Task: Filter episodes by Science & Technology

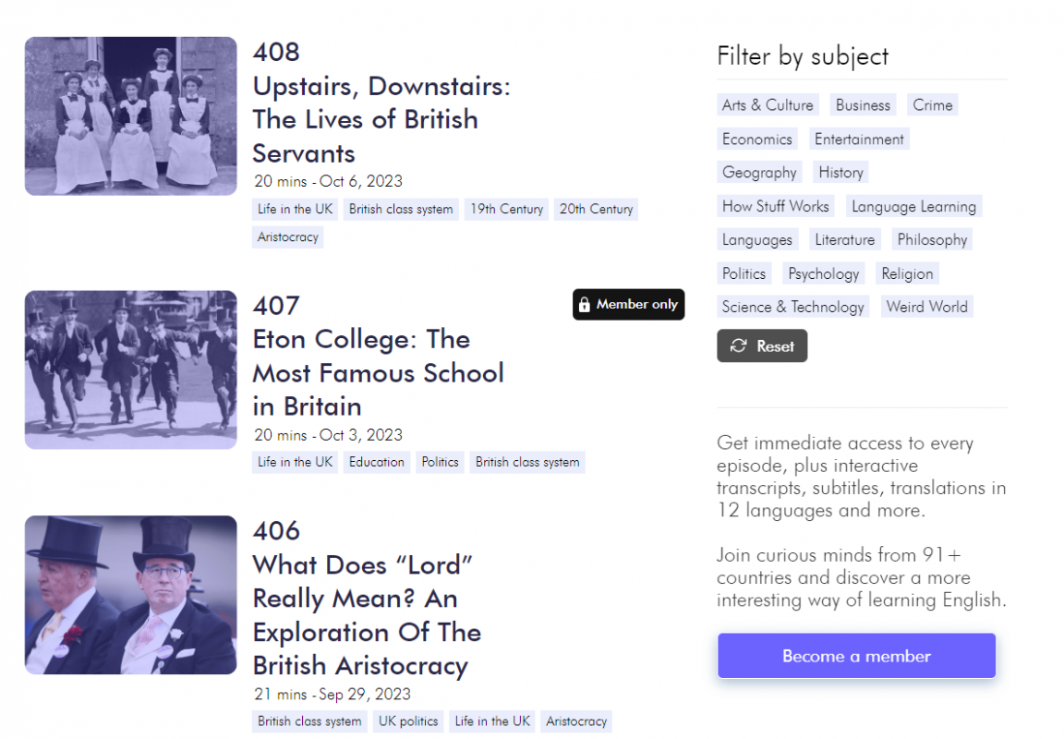Action: [x=793, y=307]
